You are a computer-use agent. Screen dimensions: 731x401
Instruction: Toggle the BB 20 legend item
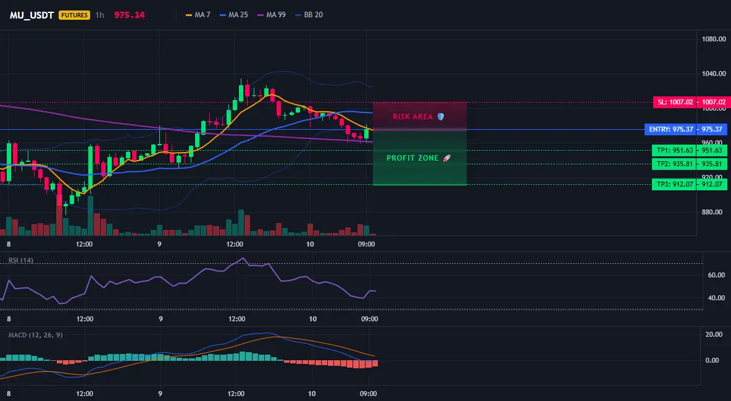[309, 15]
